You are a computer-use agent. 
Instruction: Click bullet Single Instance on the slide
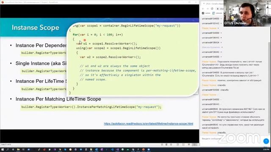tap(41, 63)
